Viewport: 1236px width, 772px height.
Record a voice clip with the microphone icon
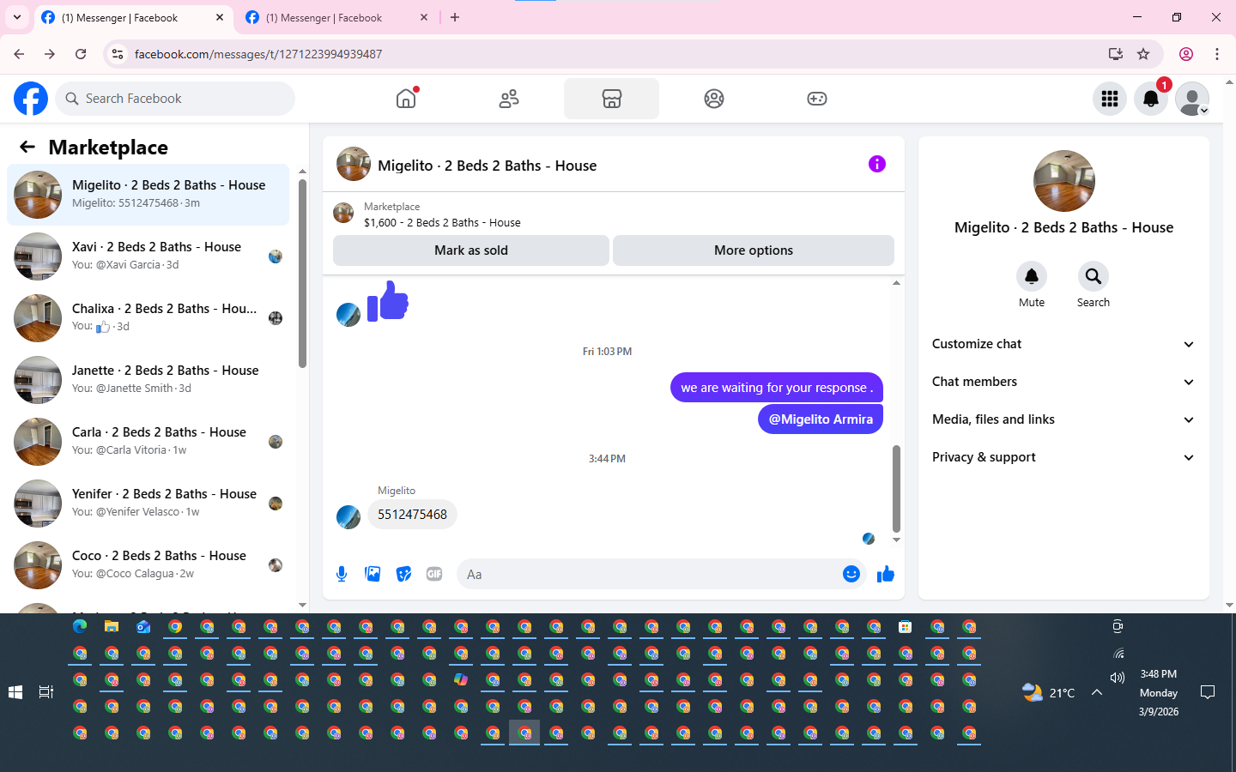point(342,574)
